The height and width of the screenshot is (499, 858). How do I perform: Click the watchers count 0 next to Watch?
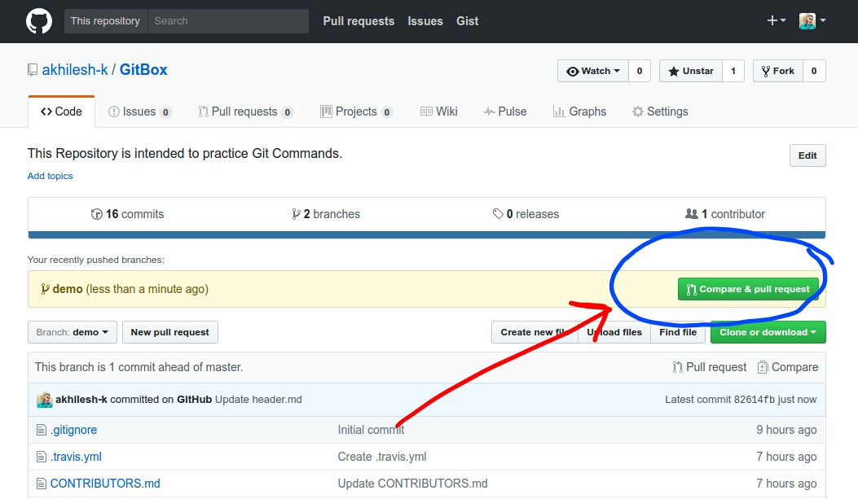click(639, 71)
